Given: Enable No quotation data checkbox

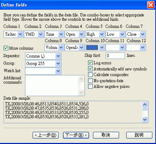Looking at the screenshot, I should click(x=90, y=80).
